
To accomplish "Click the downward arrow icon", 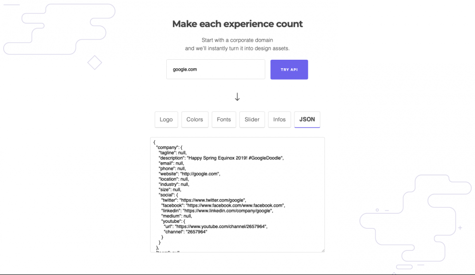I will (237, 97).
